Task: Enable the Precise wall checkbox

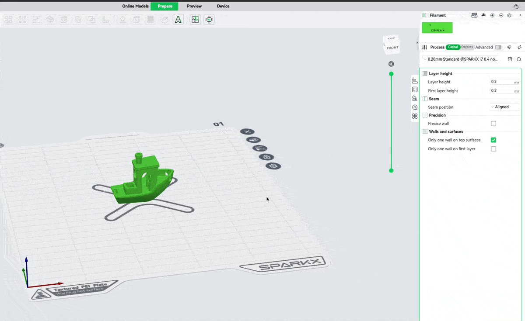Action: (x=493, y=124)
